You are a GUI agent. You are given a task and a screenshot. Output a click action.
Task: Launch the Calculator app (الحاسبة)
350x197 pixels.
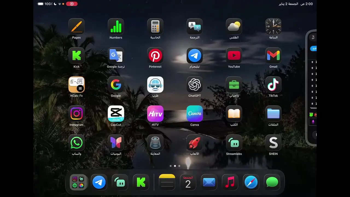click(155, 26)
